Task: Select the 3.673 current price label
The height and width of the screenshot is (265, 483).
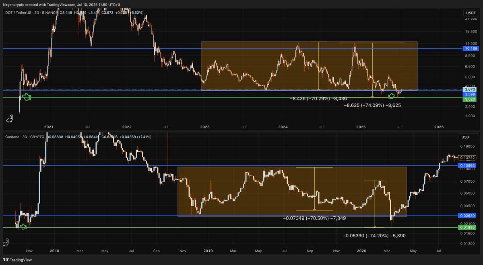Action: [470, 90]
